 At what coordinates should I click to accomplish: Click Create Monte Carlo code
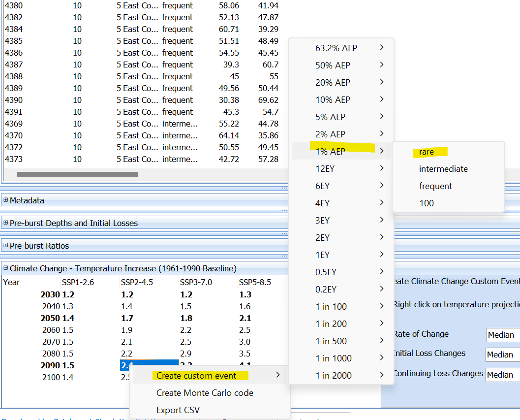click(205, 393)
